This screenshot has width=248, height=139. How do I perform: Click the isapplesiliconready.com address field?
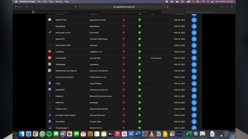click(x=124, y=7)
